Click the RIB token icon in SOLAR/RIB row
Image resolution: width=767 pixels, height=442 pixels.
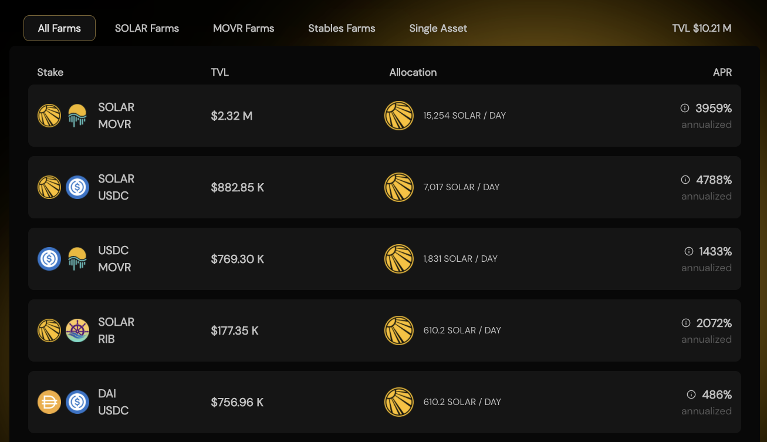click(77, 330)
